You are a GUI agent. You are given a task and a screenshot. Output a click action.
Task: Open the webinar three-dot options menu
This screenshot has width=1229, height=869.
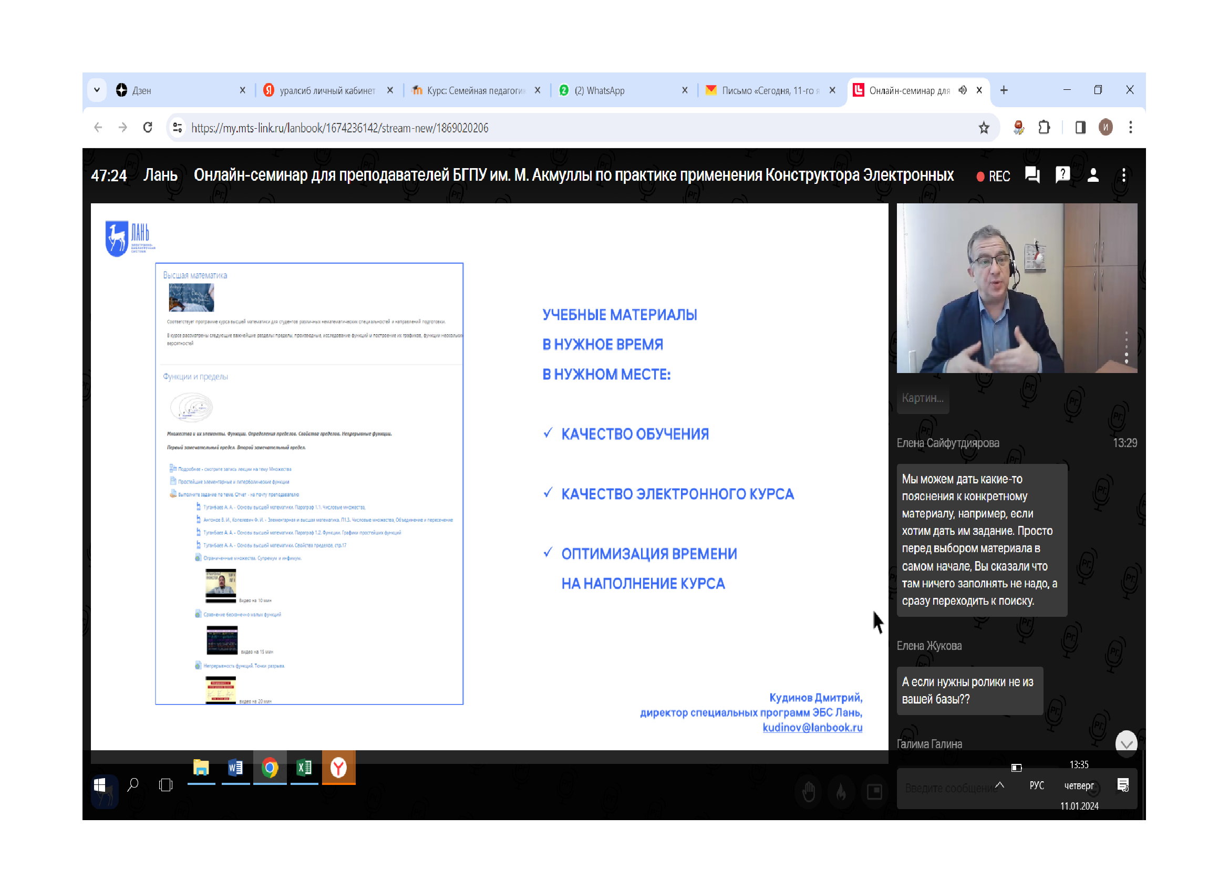[x=1123, y=175]
